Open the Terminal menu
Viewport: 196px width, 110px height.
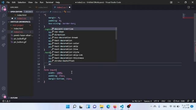click(49, 2)
